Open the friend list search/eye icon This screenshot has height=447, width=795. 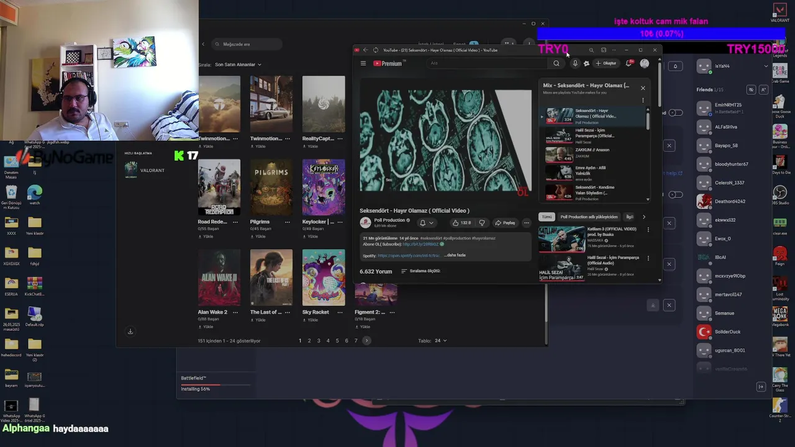pos(751,89)
